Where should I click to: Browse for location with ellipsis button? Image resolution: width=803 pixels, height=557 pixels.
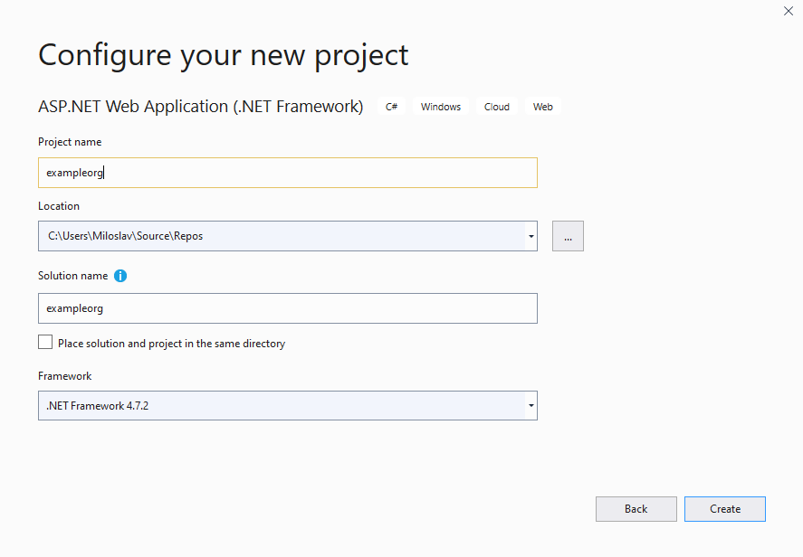click(x=568, y=236)
